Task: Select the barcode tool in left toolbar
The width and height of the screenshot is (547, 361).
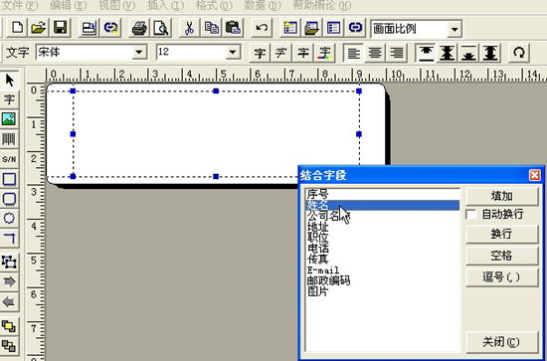Action: pos(9,139)
